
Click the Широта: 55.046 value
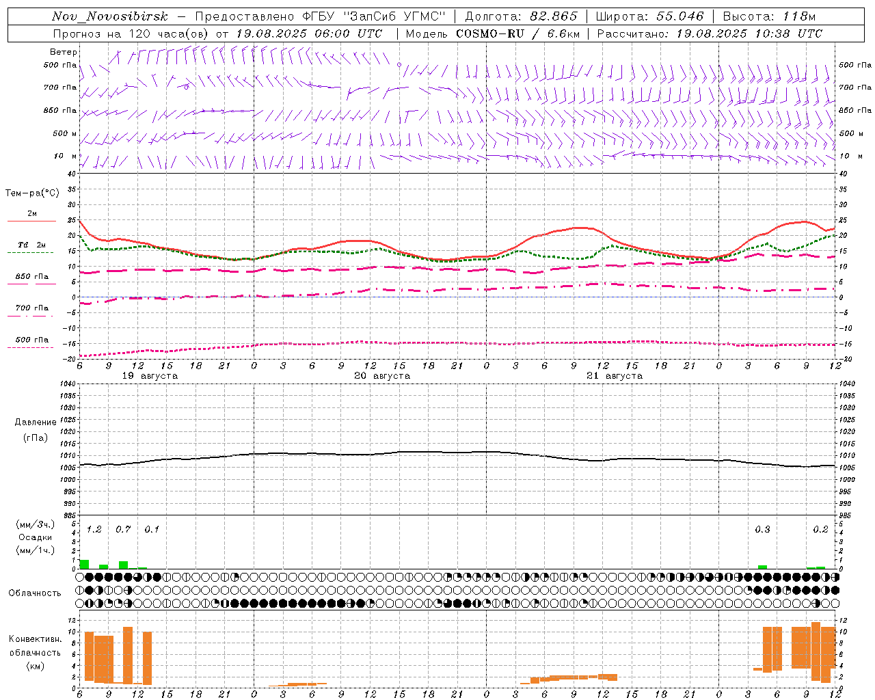[x=650, y=16]
